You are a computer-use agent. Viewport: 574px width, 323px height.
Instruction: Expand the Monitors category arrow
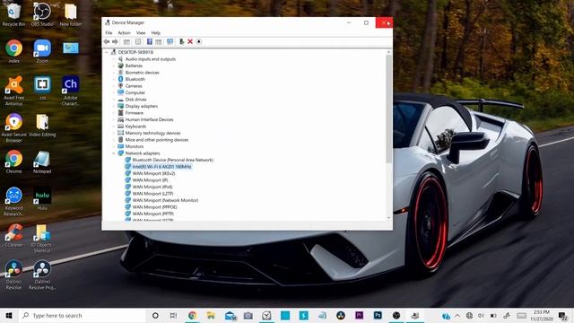click(x=114, y=146)
